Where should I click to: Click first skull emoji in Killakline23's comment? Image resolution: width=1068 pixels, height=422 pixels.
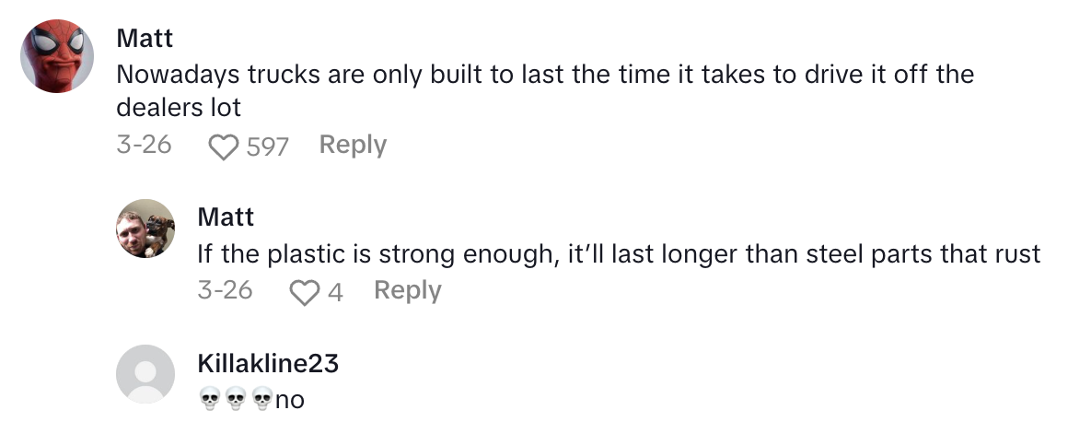(x=210, y=400)
